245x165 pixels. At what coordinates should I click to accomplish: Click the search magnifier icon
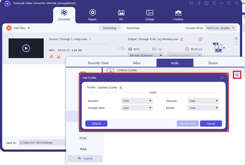coord(80,158)
